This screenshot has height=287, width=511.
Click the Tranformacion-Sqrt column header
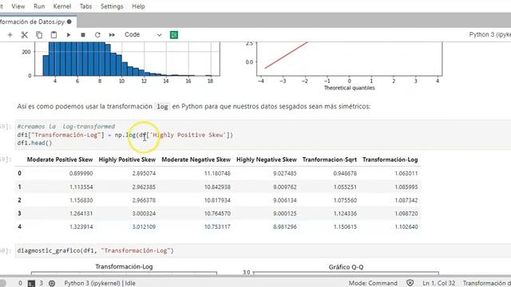[330, 159]
